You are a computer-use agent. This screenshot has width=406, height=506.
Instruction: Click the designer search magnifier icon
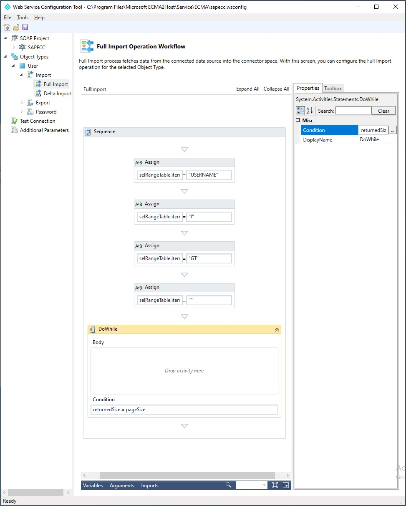(228, 485)
